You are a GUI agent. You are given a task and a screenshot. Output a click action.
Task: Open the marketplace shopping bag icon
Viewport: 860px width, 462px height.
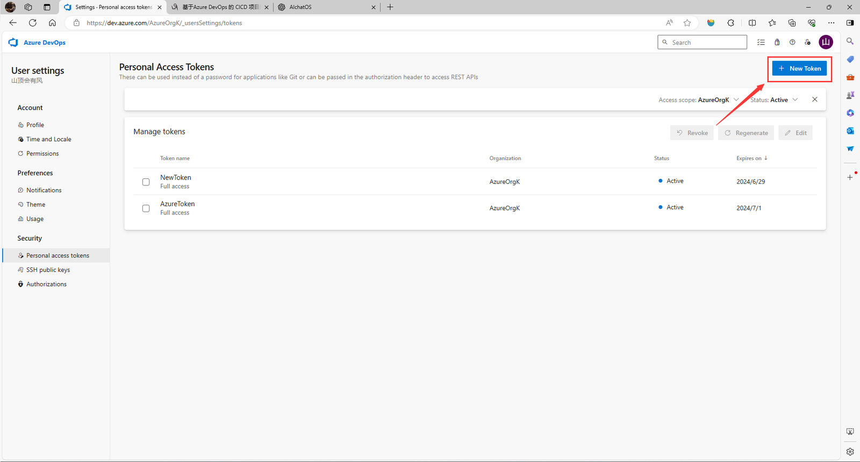(777, 42)
